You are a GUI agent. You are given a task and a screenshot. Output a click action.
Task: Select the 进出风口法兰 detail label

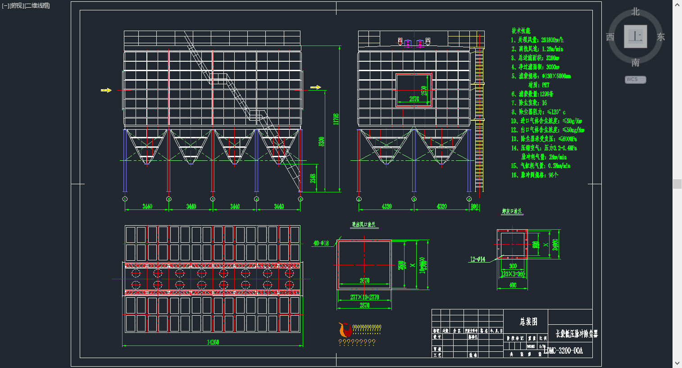364,224
